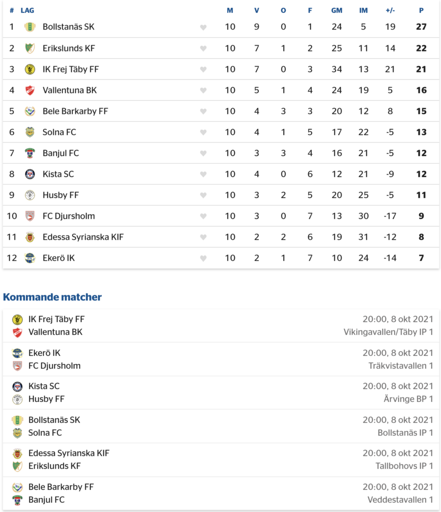Toggle the favorite heart for FC Djursholm
The image size is (441, 512).
tap(203, 216)
